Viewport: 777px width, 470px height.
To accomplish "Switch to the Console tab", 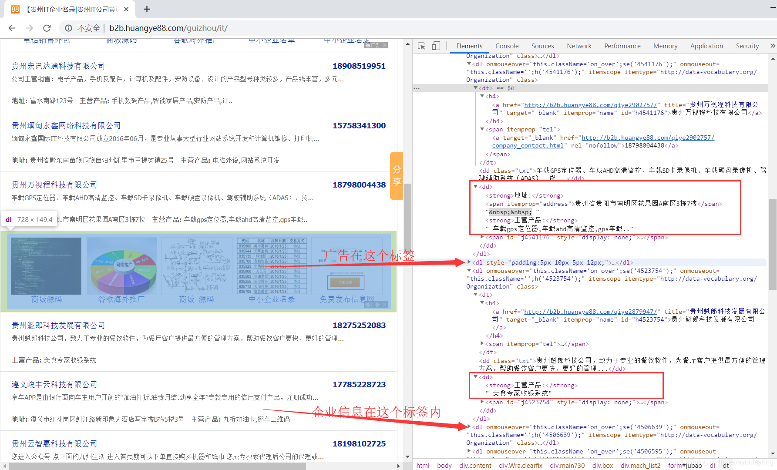I will [x=507, y=46].
